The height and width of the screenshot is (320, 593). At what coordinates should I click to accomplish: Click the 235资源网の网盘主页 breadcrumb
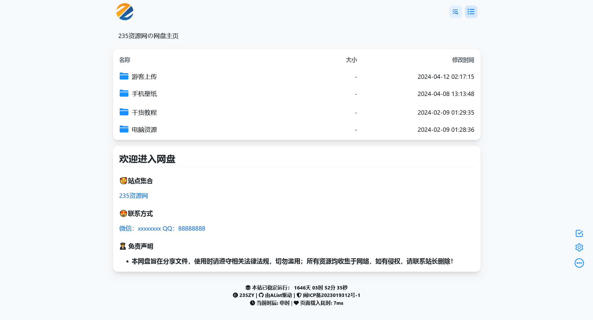[148, 36]
